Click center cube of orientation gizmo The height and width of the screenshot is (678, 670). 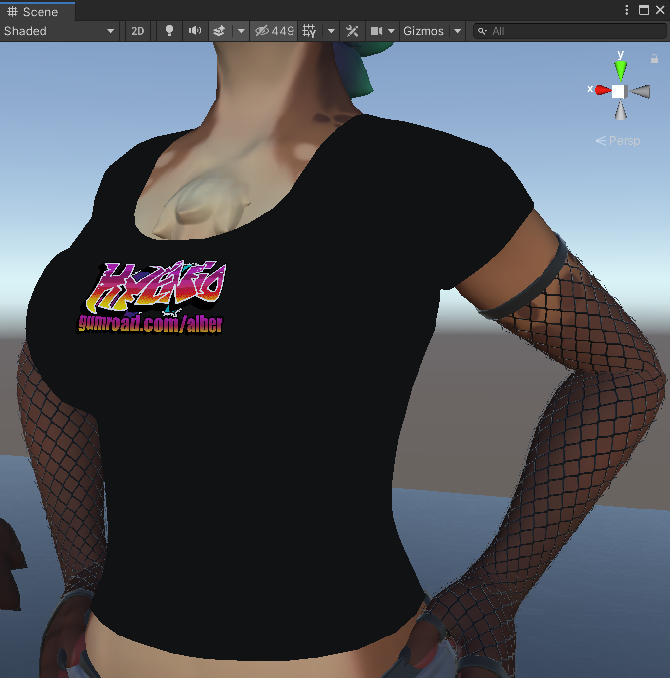tap(619, 91)
